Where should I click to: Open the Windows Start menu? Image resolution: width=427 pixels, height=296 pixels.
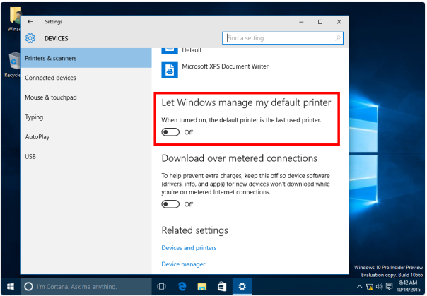tap(11, 287)
